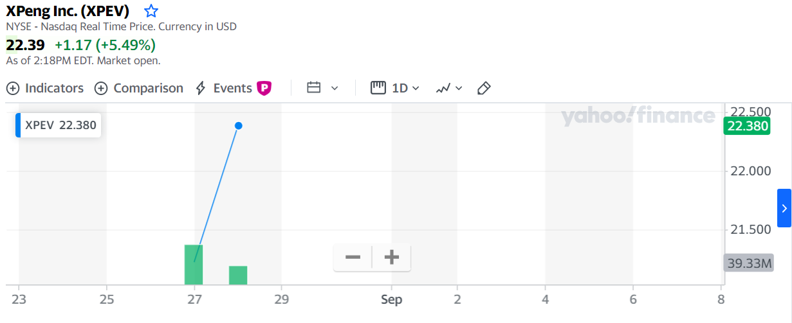Click the green 22.380 price tag

pos(746,126)
